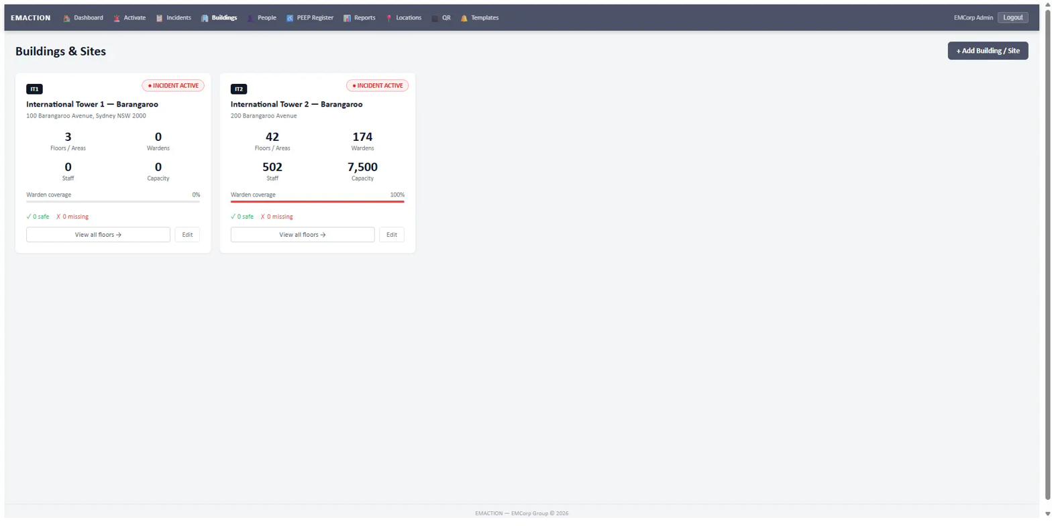1052x526 pixels.
Task: Go to the Activate page
Action: (135, 18)
